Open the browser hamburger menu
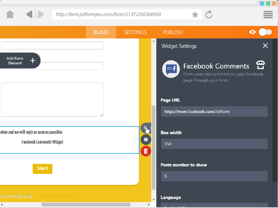Image resolution: width=278 pixels, height=208 pixels. [x=268, y=15]
